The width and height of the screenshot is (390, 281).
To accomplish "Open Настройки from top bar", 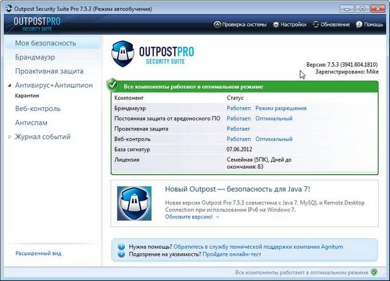I will 289,25.
